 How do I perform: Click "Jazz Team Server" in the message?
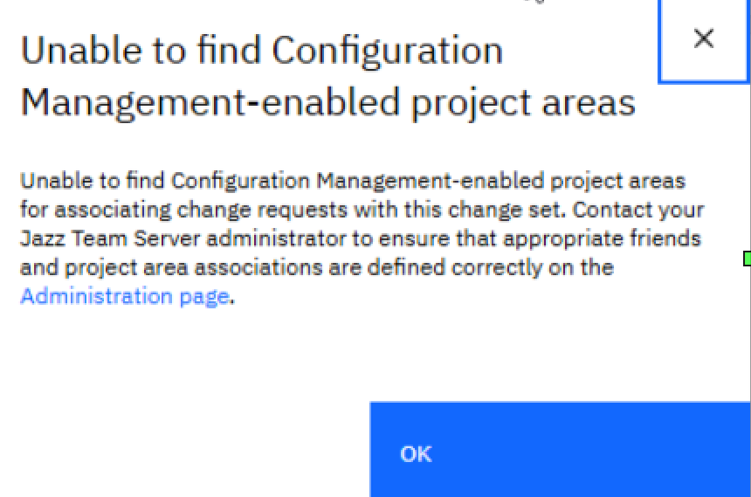pos(92,238)
